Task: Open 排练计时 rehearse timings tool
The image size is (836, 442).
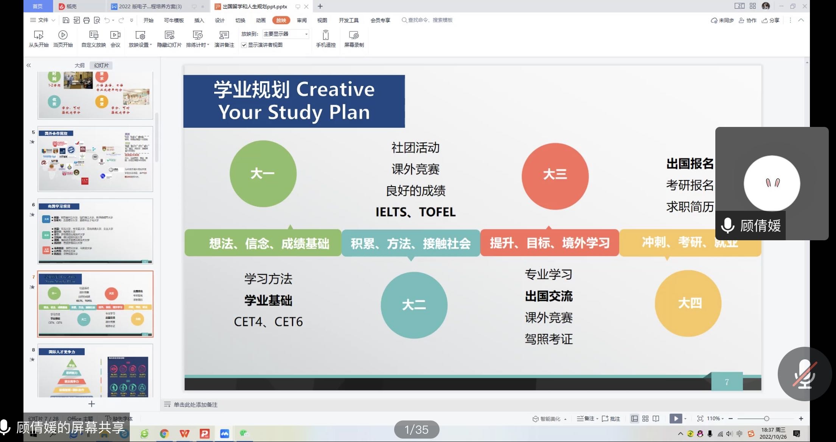Action: click(x=197, y=36)
